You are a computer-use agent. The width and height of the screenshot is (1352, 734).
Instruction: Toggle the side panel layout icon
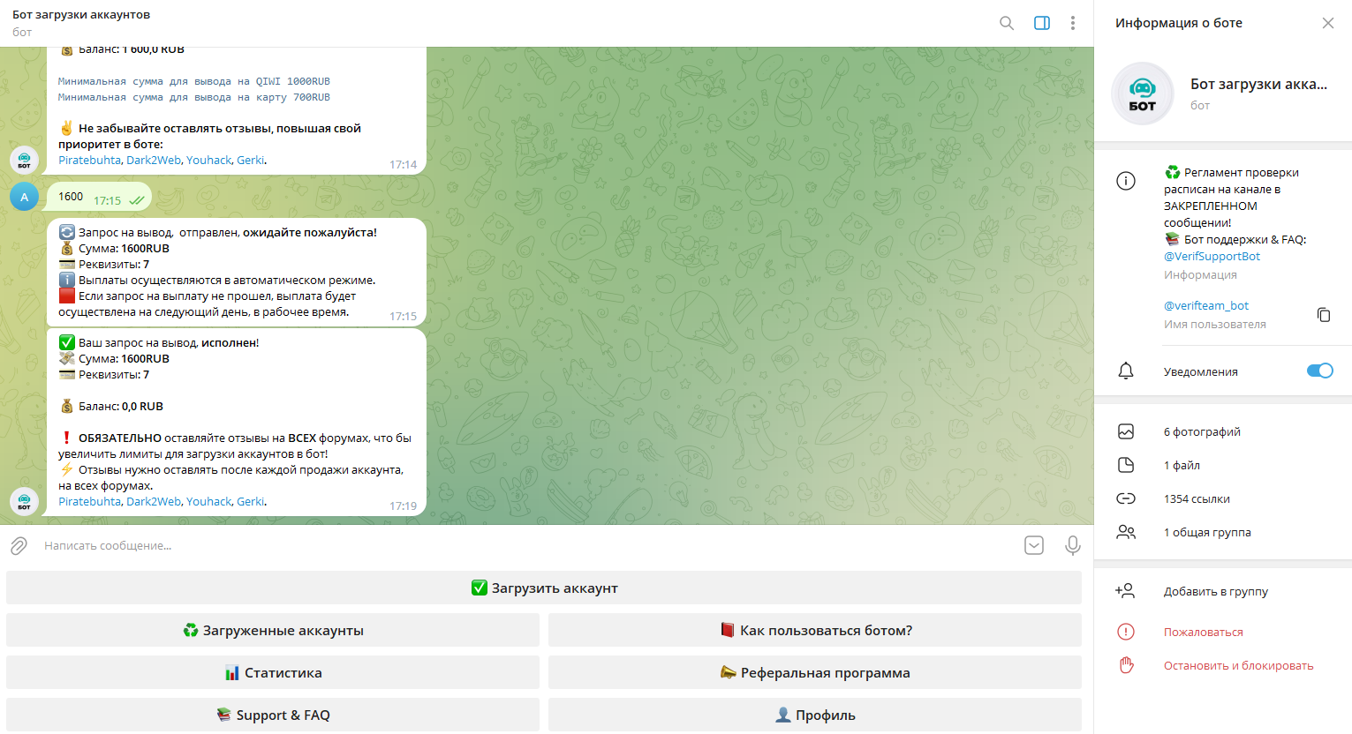(1042, 23)
